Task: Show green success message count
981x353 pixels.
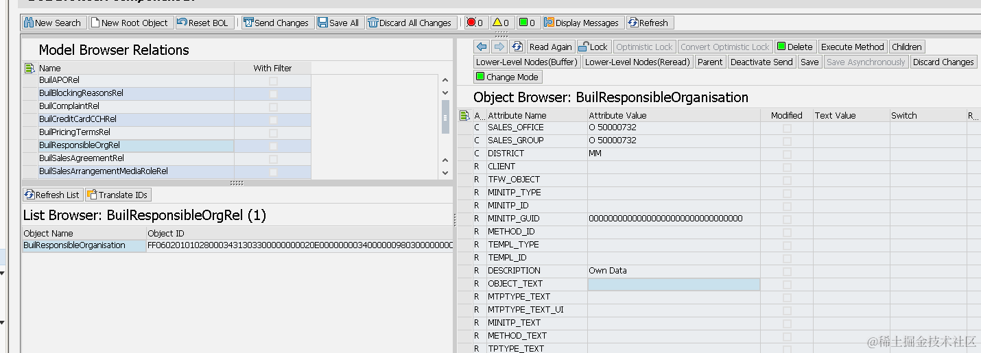Action: pos(528,23)
